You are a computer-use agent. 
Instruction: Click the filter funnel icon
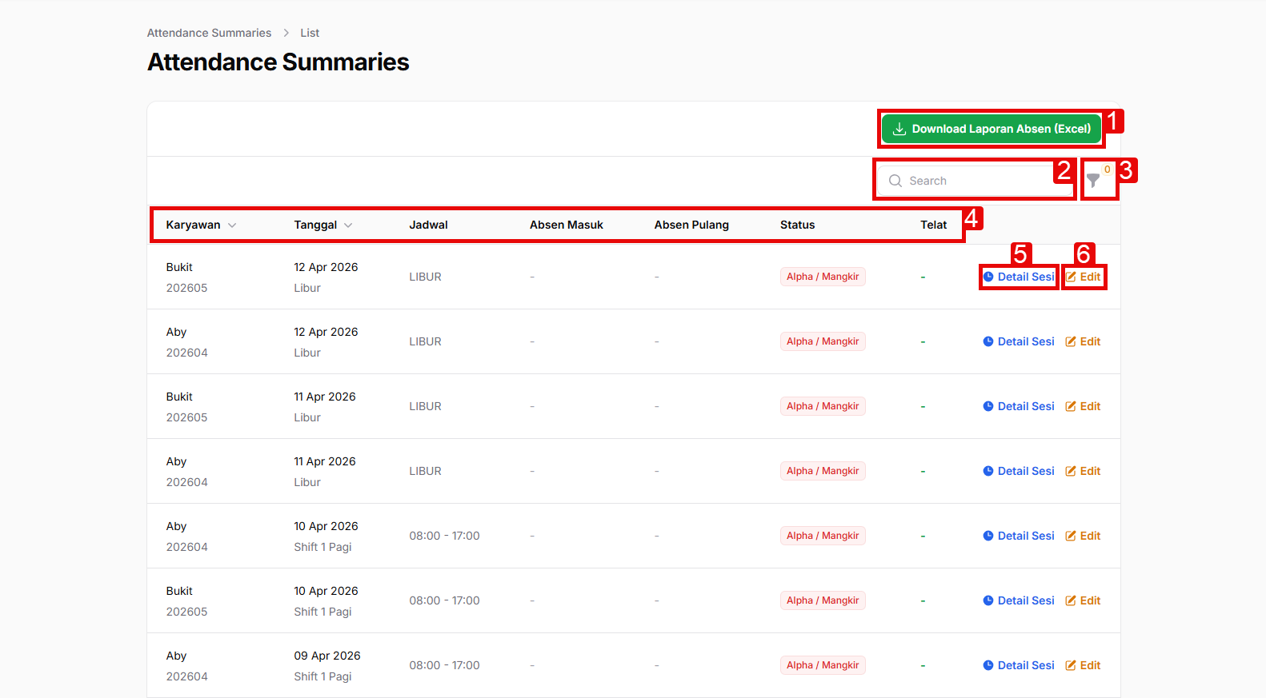tap(1093, 181)
